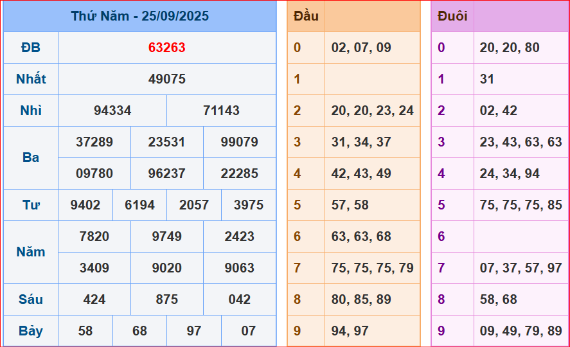The height and width of the screenshot is (347, 570).
Task: Click Đầu values 02, 07, 09
Action: (361, 48)
